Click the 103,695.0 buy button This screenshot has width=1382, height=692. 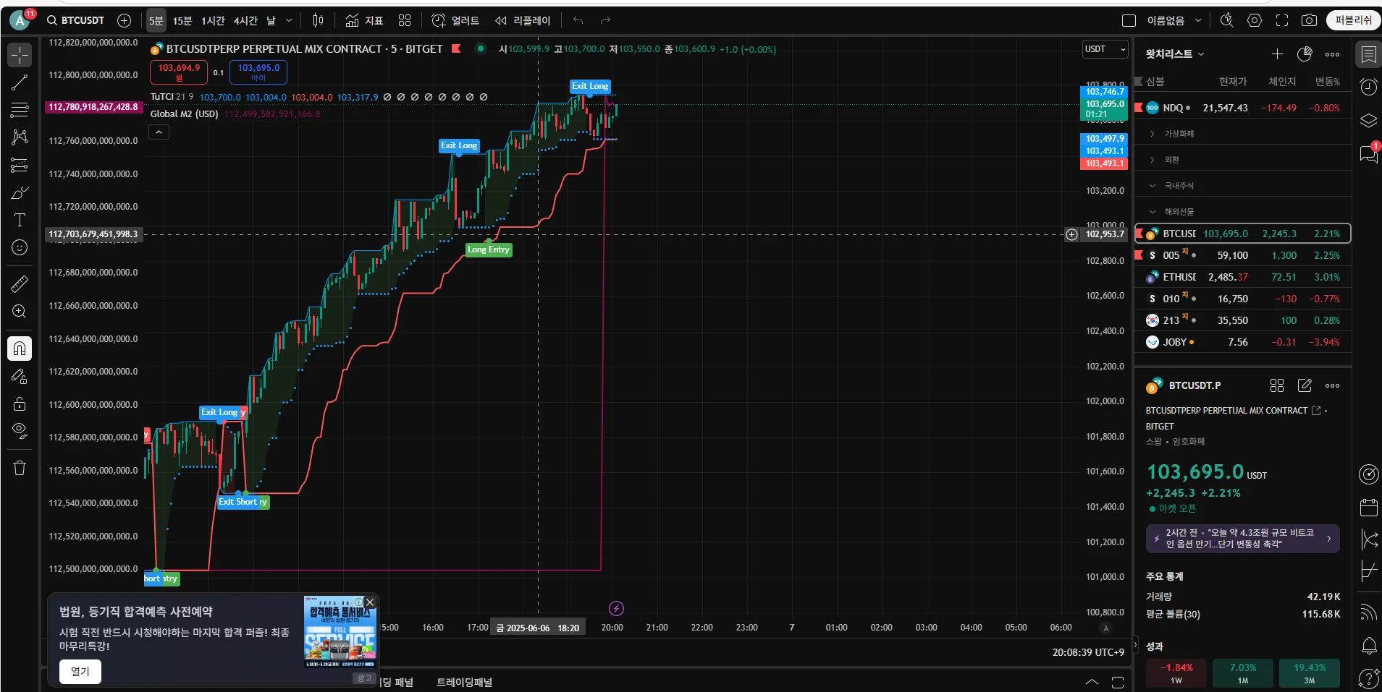[258, 72]
